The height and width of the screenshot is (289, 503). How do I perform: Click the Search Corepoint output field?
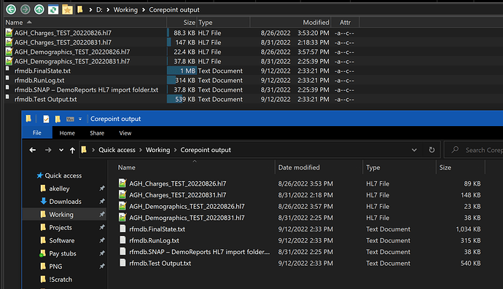point(474,150)
